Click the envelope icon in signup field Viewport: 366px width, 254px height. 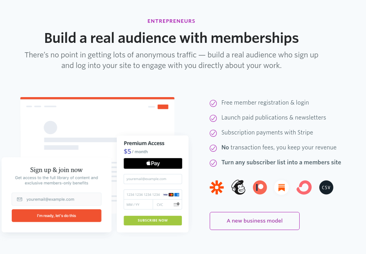point(20,199)
